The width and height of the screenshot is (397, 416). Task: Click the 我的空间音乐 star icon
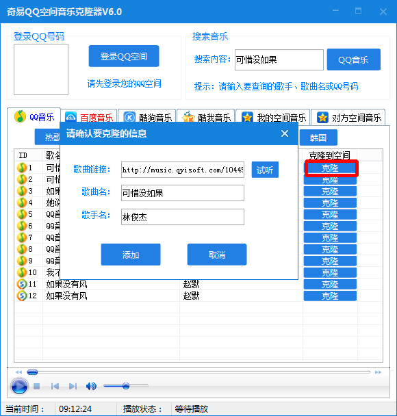(247, 117)
